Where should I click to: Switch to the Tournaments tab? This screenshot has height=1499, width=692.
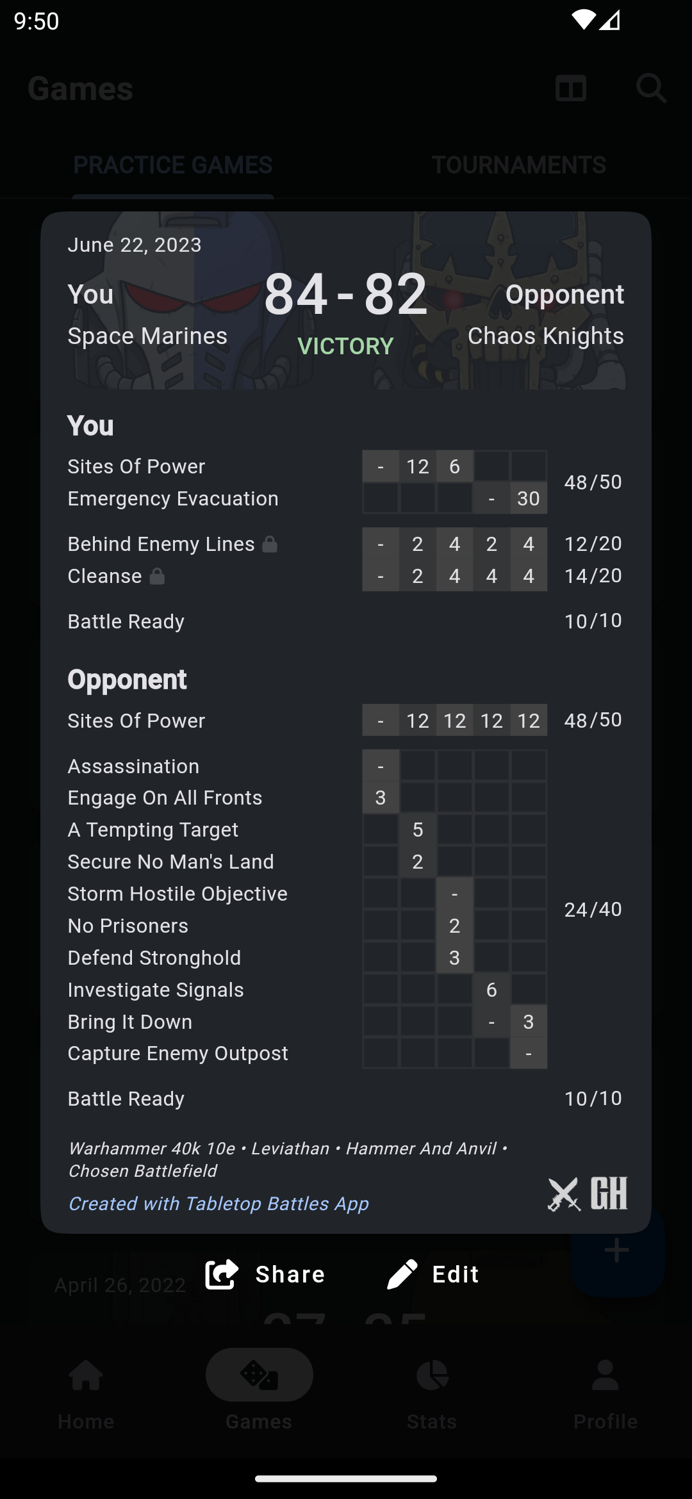[518, 165]
